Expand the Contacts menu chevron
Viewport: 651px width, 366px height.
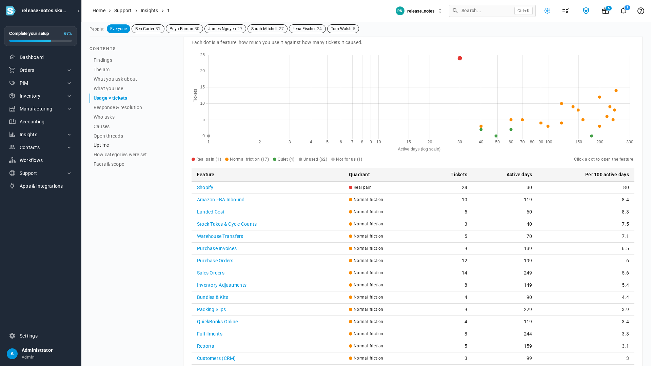(x=69, y=147)
